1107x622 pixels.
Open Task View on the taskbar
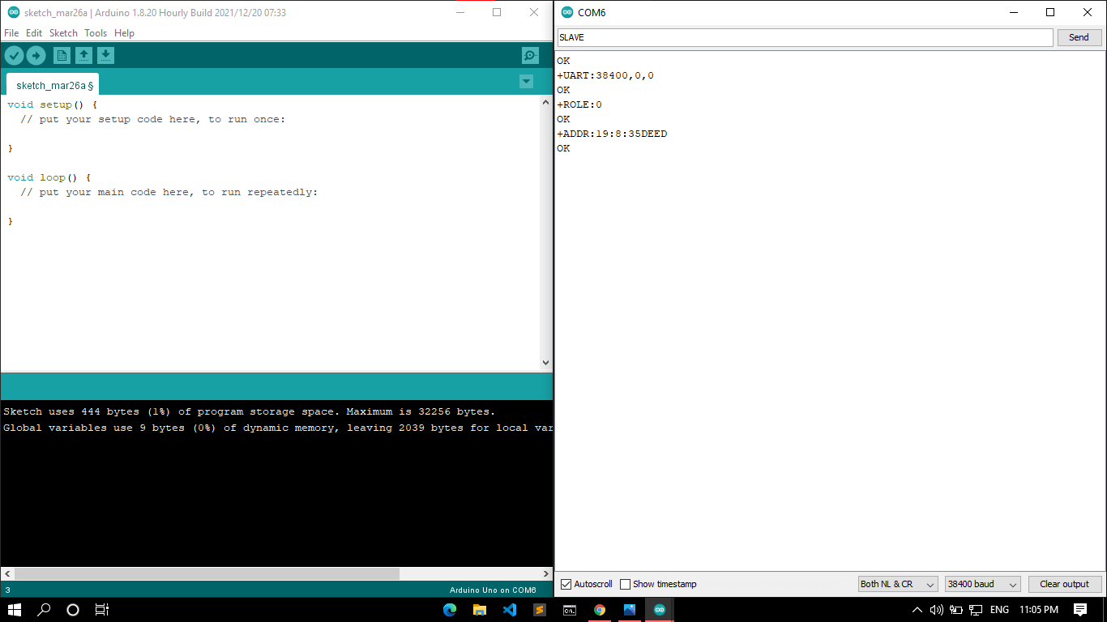click(x=102, y=609)
